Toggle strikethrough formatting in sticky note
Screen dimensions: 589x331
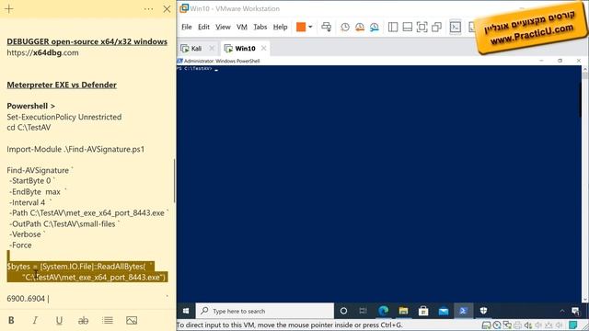pyautogui.click(x=83, y=320)
